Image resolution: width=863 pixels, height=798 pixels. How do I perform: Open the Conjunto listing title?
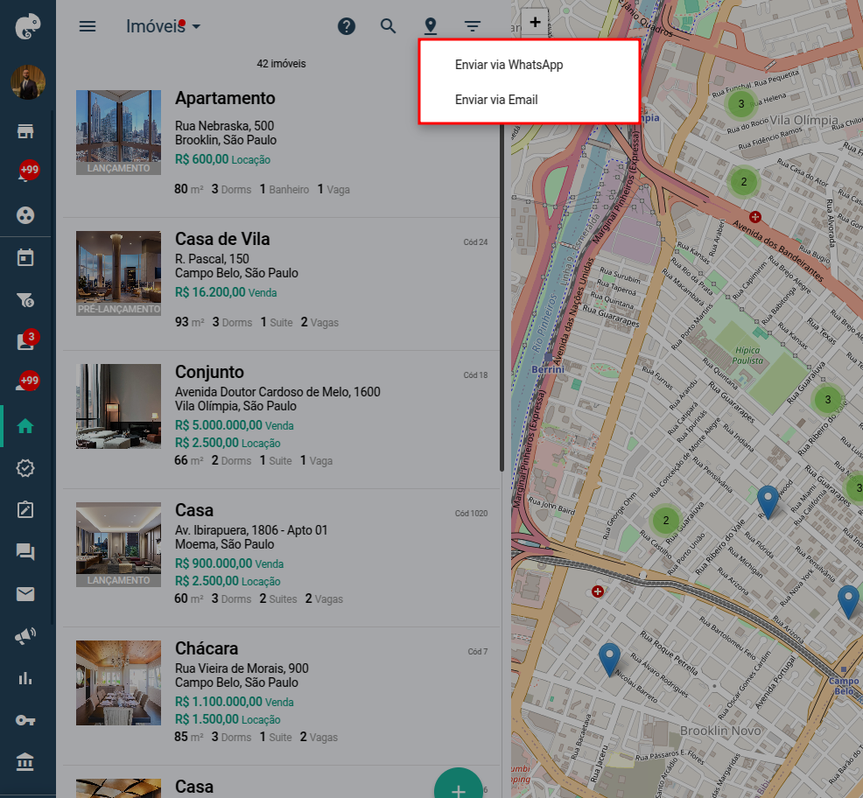tap(209, 372)
